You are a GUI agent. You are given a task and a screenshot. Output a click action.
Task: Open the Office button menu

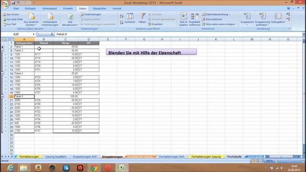pos(5,4)
